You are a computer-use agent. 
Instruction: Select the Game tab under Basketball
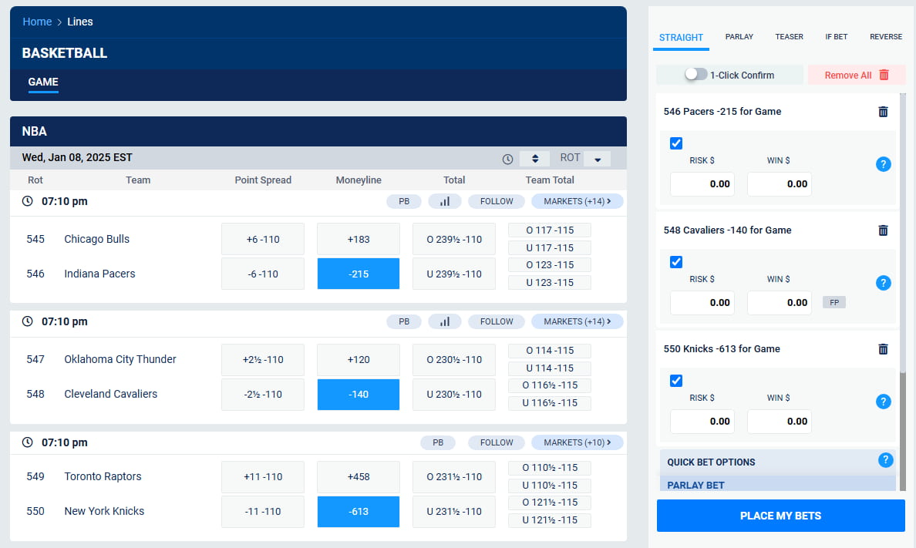click(x=43, y=82)
